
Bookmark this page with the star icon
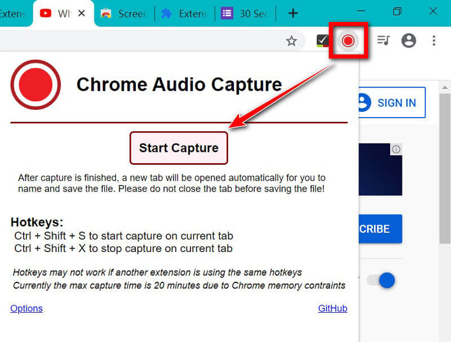tap(291, 40)
